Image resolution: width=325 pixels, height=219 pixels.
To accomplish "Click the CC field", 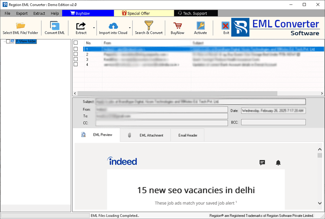I will pos(162,123).
